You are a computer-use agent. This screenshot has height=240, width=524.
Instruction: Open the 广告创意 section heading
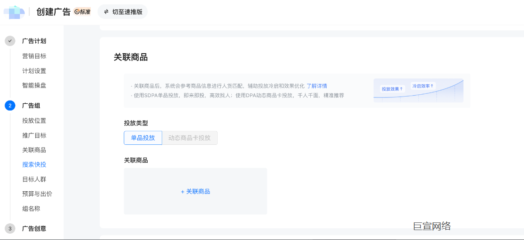(x=34, y=229)
